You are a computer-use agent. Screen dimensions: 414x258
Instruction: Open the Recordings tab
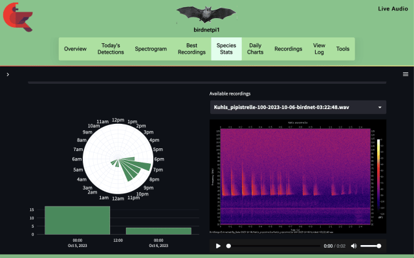click(x=288, y=49)
